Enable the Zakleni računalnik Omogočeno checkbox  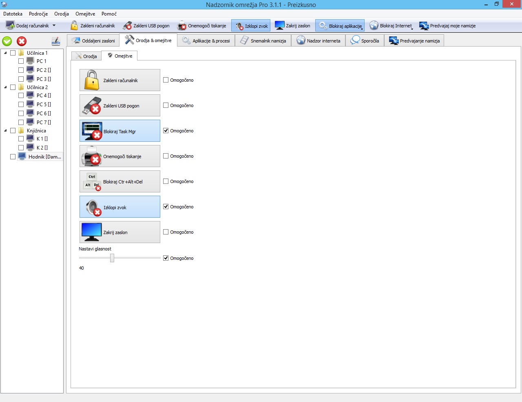(166, 80)
